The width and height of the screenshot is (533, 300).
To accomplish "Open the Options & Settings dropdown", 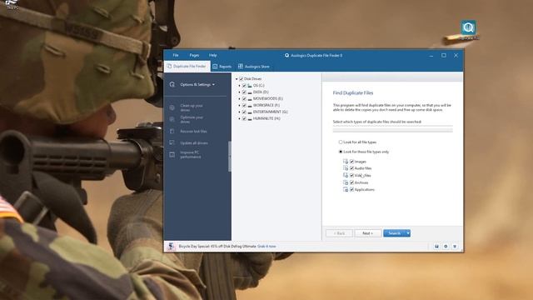I will click(x=197, y=84).
